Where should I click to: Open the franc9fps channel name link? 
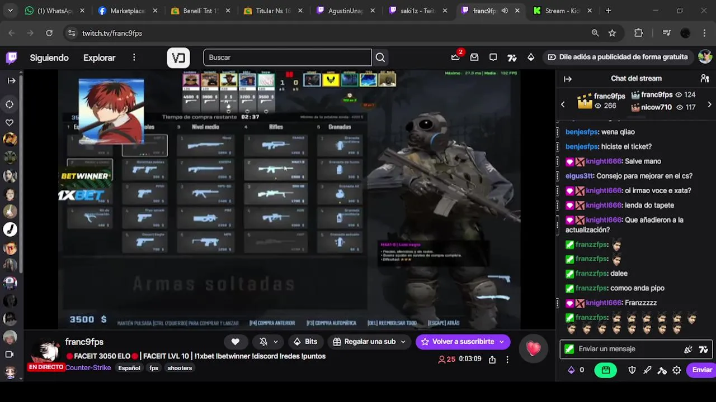coord(84,342)
